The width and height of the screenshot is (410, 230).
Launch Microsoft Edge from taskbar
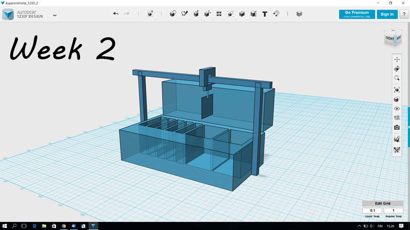pos(34,226)
